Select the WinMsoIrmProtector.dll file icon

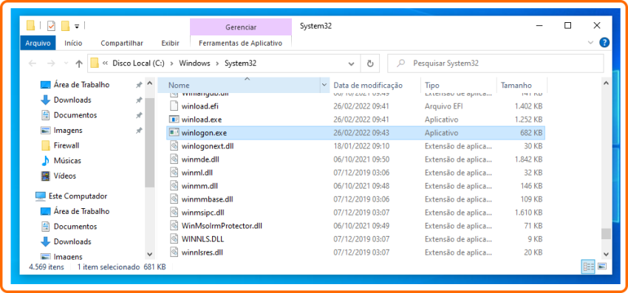[174, 225]
